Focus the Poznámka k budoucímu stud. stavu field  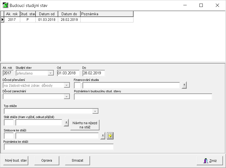click(x=143, y=96)
